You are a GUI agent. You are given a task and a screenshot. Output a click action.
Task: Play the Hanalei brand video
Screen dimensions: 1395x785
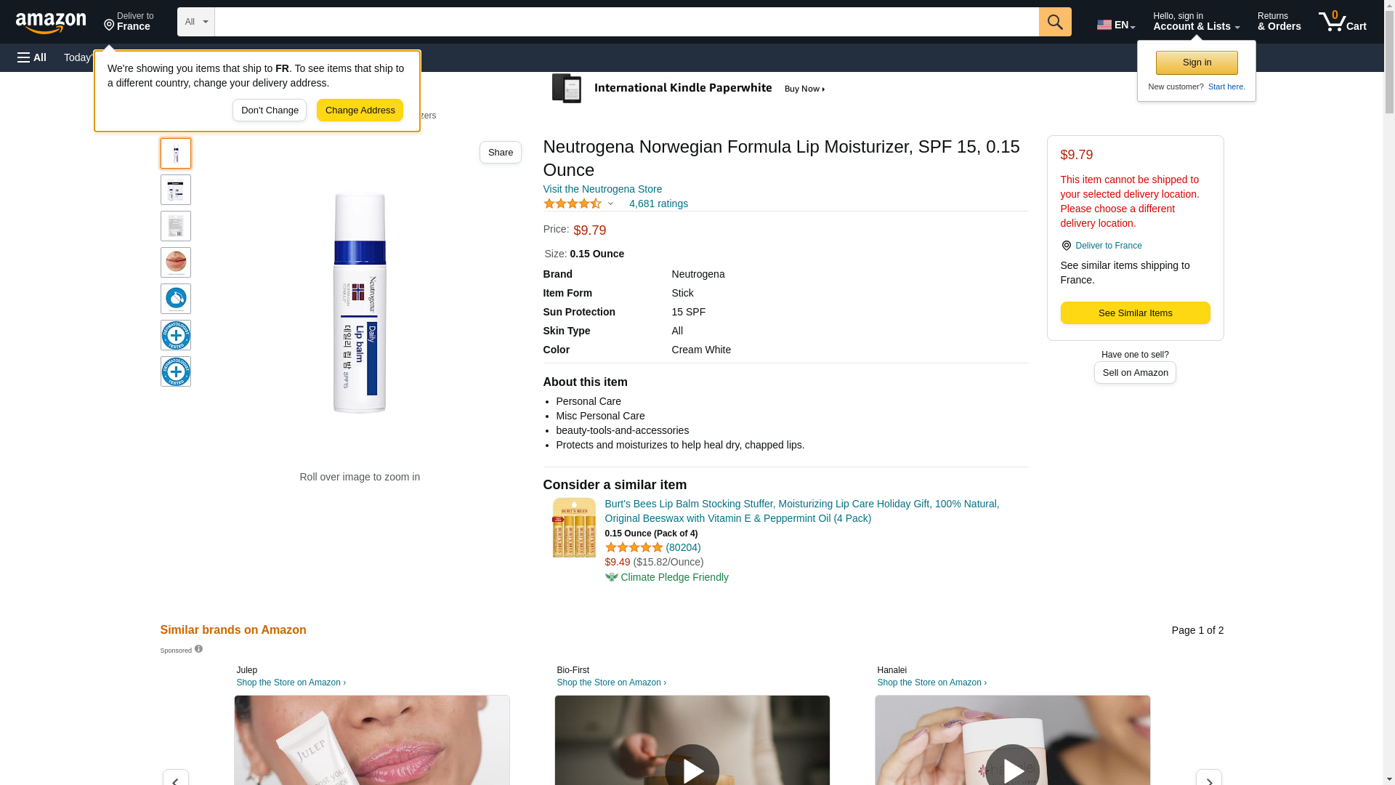[1012, 770]
